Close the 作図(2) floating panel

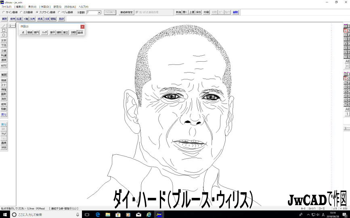[x=82, y=27]
